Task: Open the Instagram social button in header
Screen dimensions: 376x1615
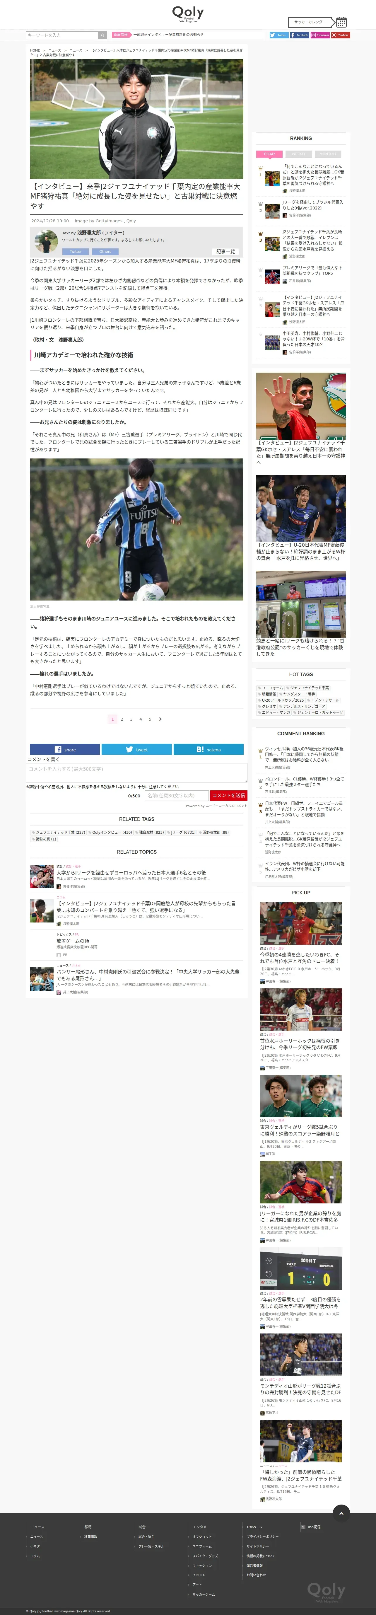Action: (x=320, y=35)
